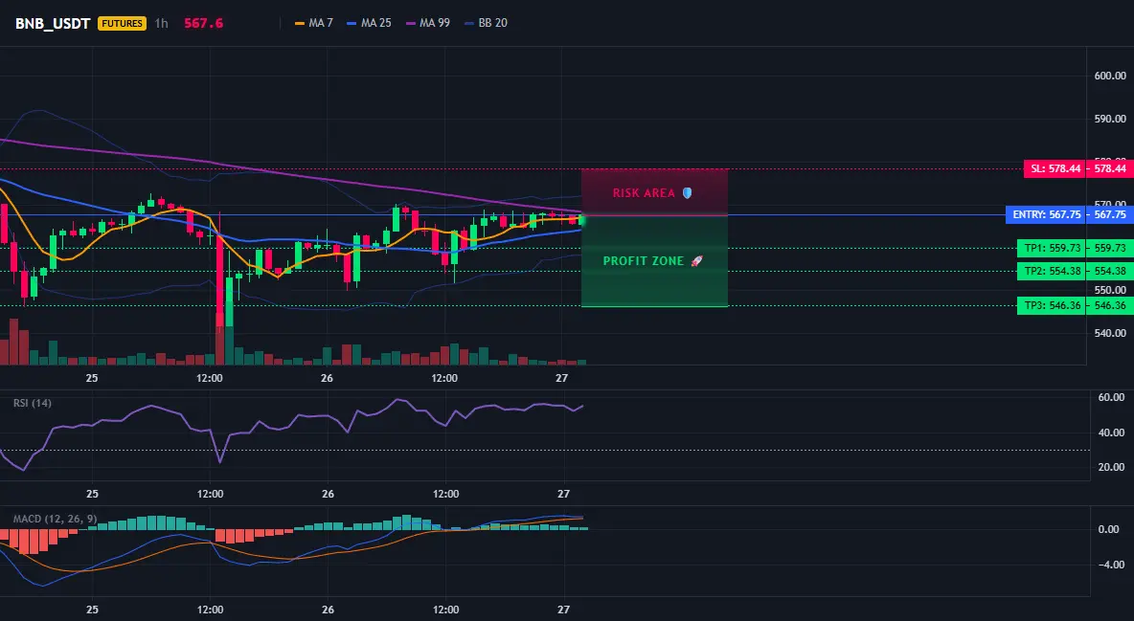This screenshot has height=621, width=1134.
Task: Click the tallest red volume bar at far left
Action: [13, 342]
